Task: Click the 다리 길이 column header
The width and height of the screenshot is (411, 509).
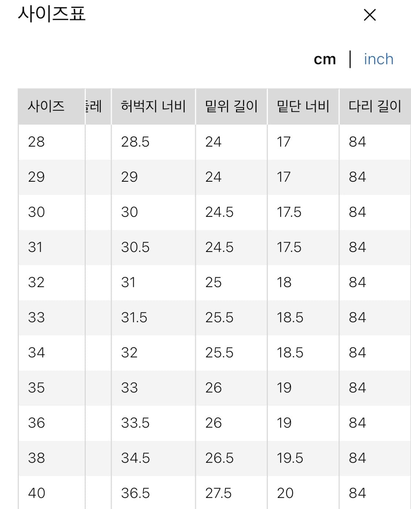Action: [375, 106]
